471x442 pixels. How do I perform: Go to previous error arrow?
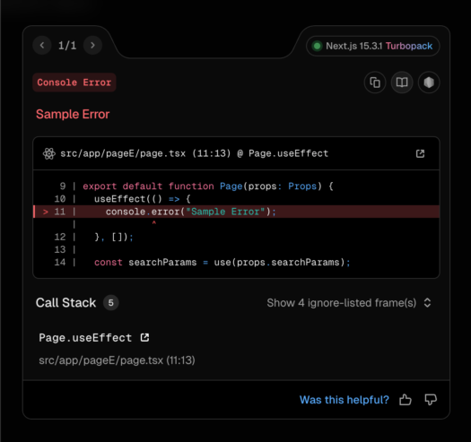click(x=42, y=46)
